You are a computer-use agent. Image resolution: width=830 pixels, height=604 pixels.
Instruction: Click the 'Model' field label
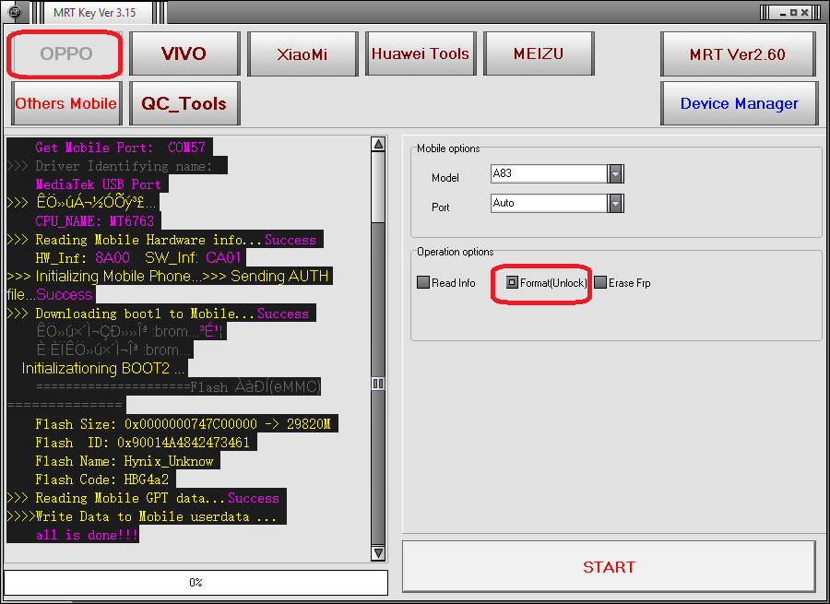(445, 178)
